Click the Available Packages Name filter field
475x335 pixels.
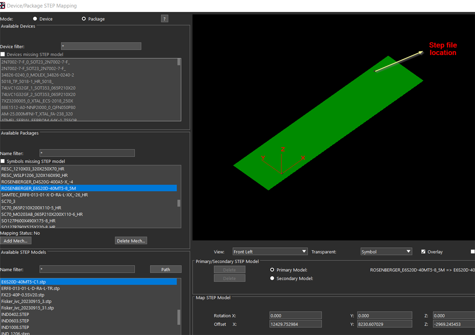coord(87,153)
